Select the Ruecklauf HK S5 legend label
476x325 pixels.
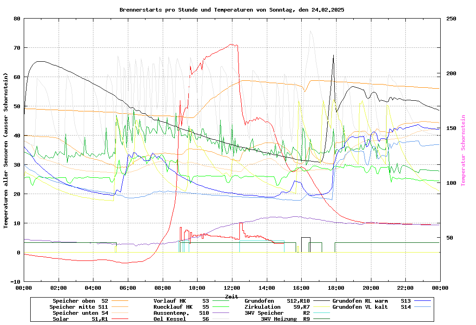181,307
